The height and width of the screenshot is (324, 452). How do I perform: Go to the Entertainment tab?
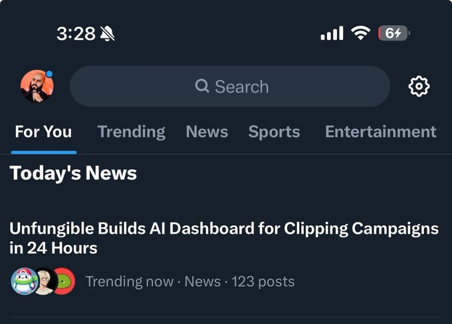(x=380, y=131)
